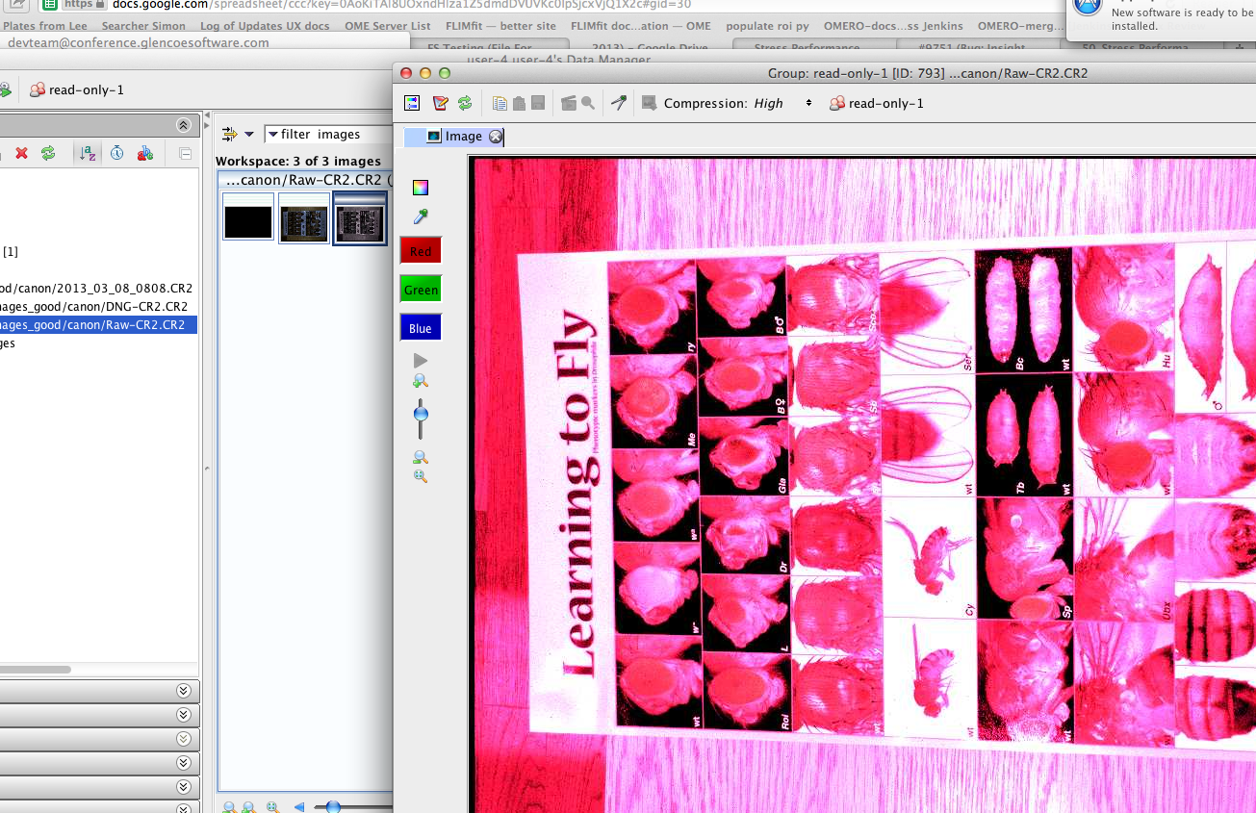
Task: Select the color picker eyedropper tool
Action: point(420,217)
